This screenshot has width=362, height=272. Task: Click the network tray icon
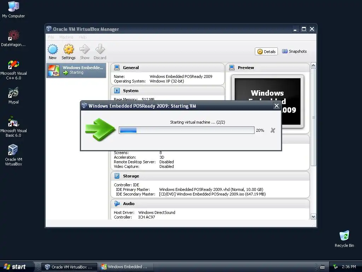335,267
